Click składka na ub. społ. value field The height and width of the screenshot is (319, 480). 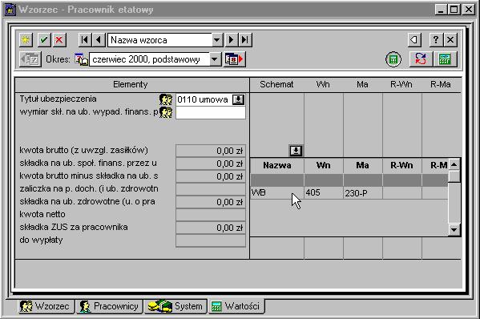coord(211,164)
